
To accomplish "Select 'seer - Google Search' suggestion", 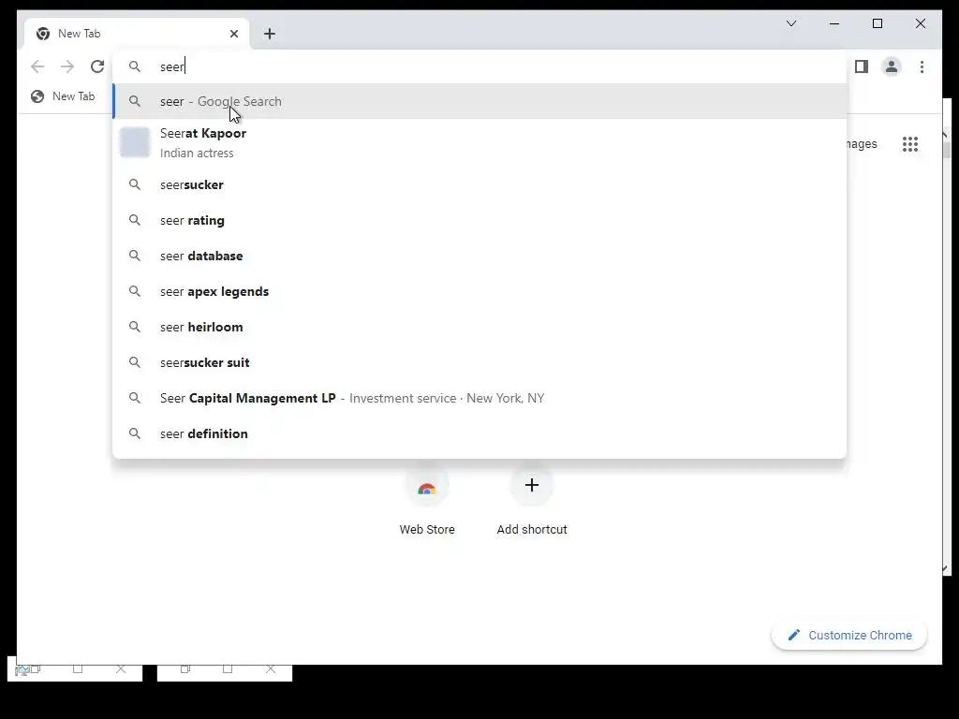I will [479, 101].
